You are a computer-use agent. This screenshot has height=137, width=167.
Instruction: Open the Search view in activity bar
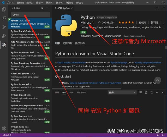click(4, 18)
